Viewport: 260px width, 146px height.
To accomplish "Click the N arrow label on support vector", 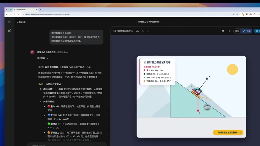I will 210,77.
